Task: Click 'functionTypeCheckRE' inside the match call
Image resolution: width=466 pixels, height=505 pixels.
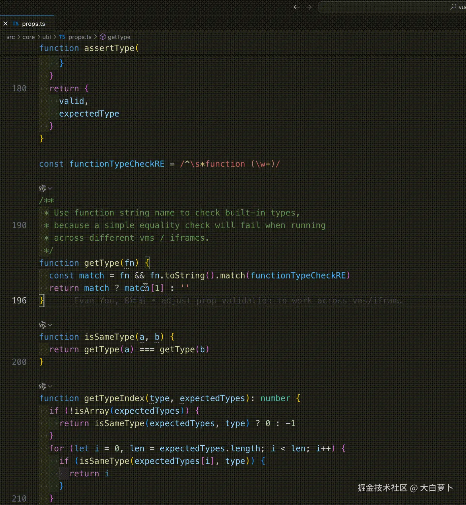Action: pyautogui.click(x=298, y=276)
